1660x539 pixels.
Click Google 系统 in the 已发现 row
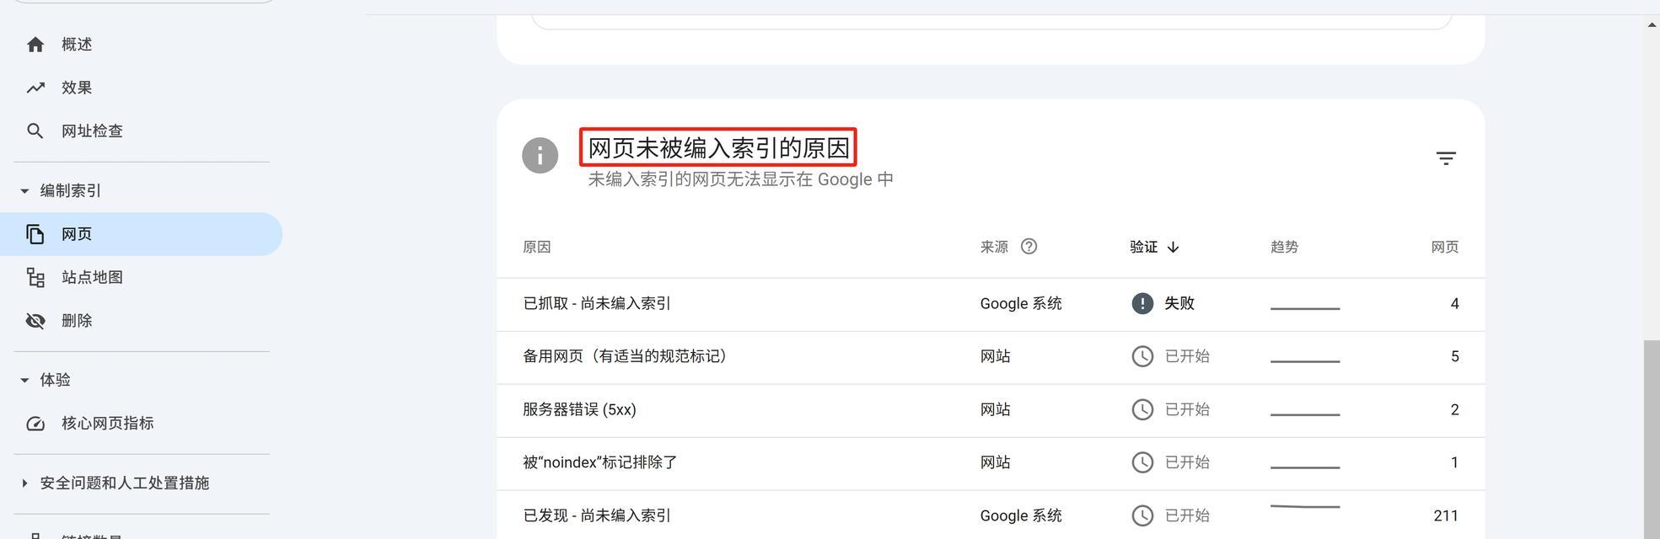[1021, 515]
